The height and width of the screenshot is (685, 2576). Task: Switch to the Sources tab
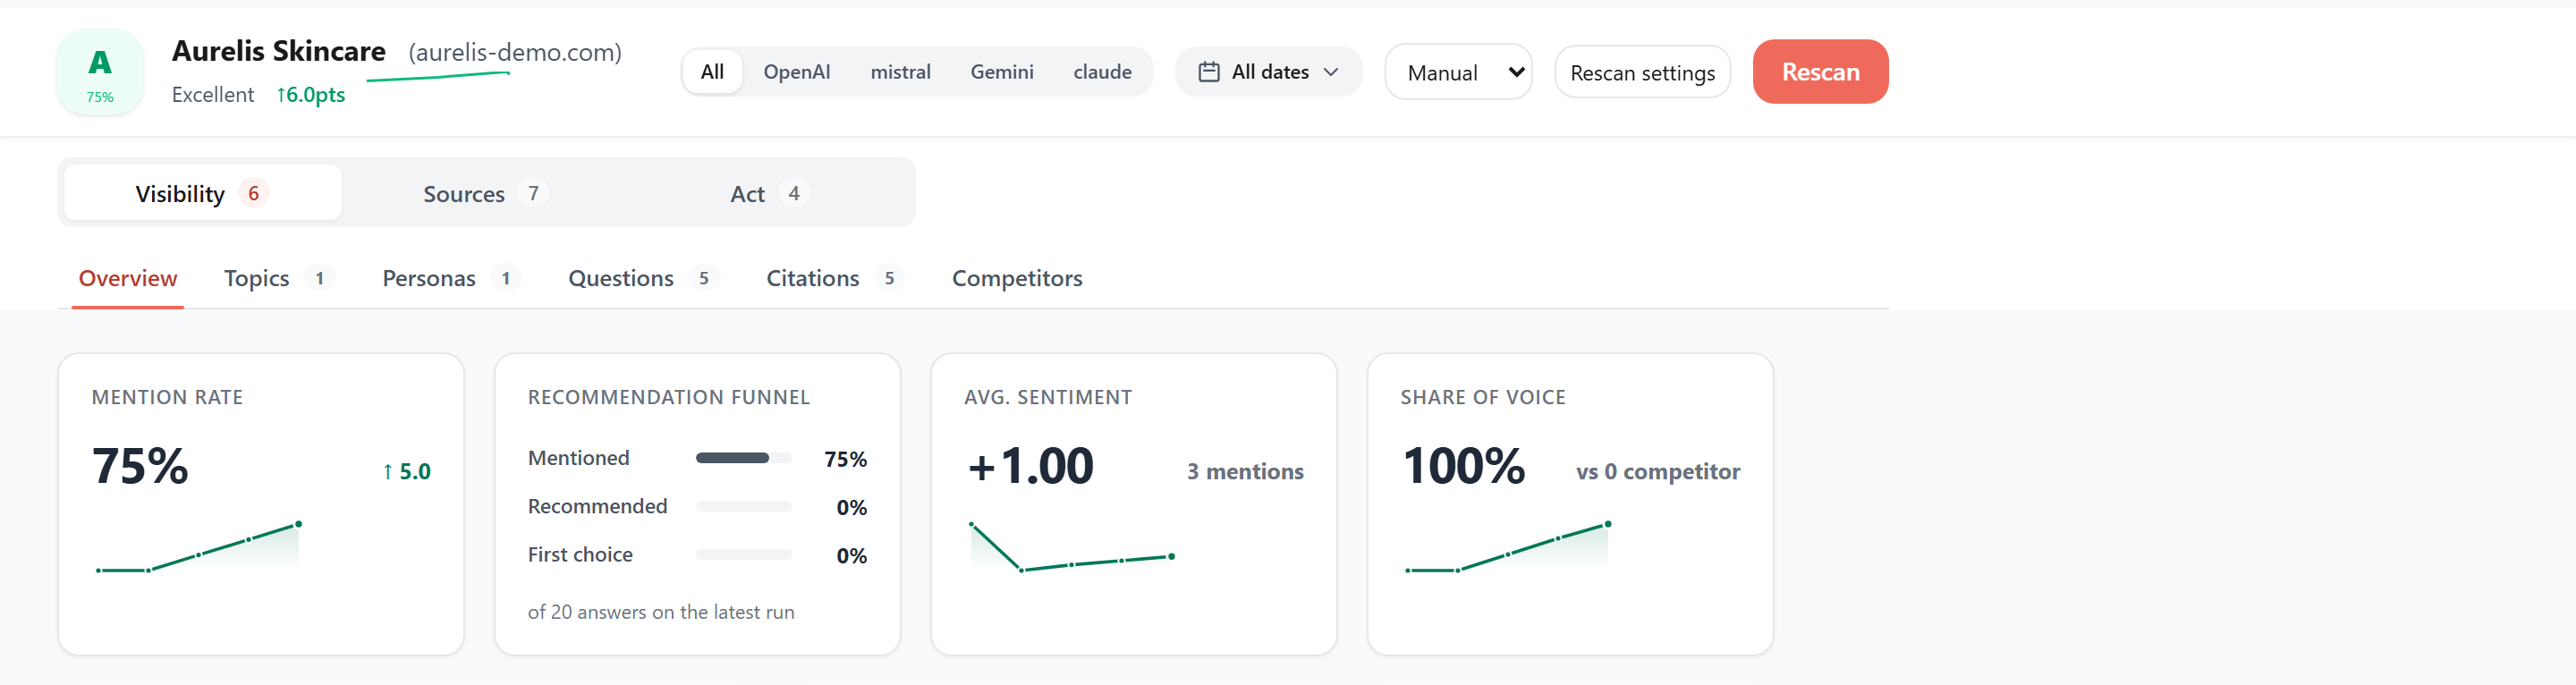(485, 193)
